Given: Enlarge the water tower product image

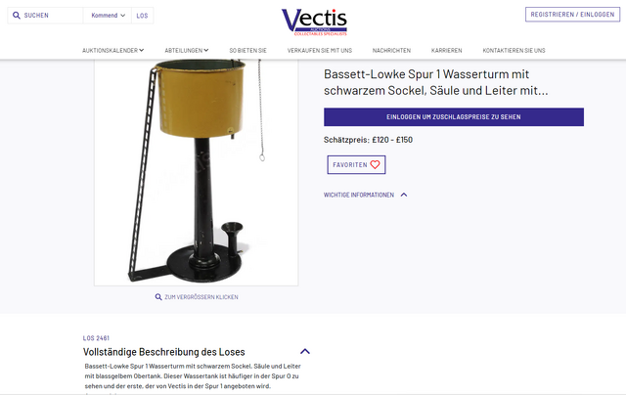Looking at the screenshot, I should tap(196, 172).
